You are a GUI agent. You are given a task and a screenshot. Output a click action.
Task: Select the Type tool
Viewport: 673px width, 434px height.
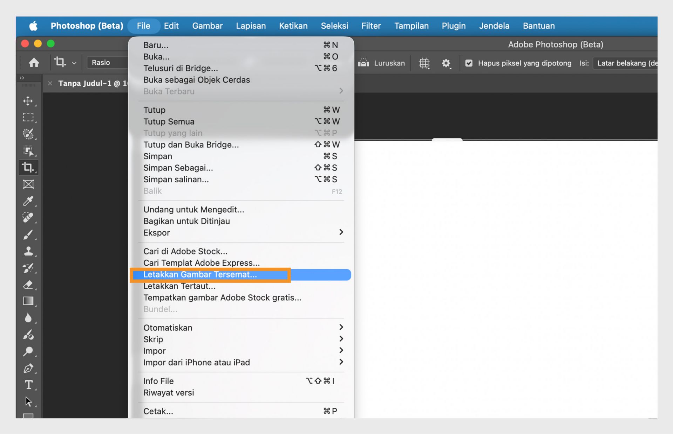click(28, 385)
